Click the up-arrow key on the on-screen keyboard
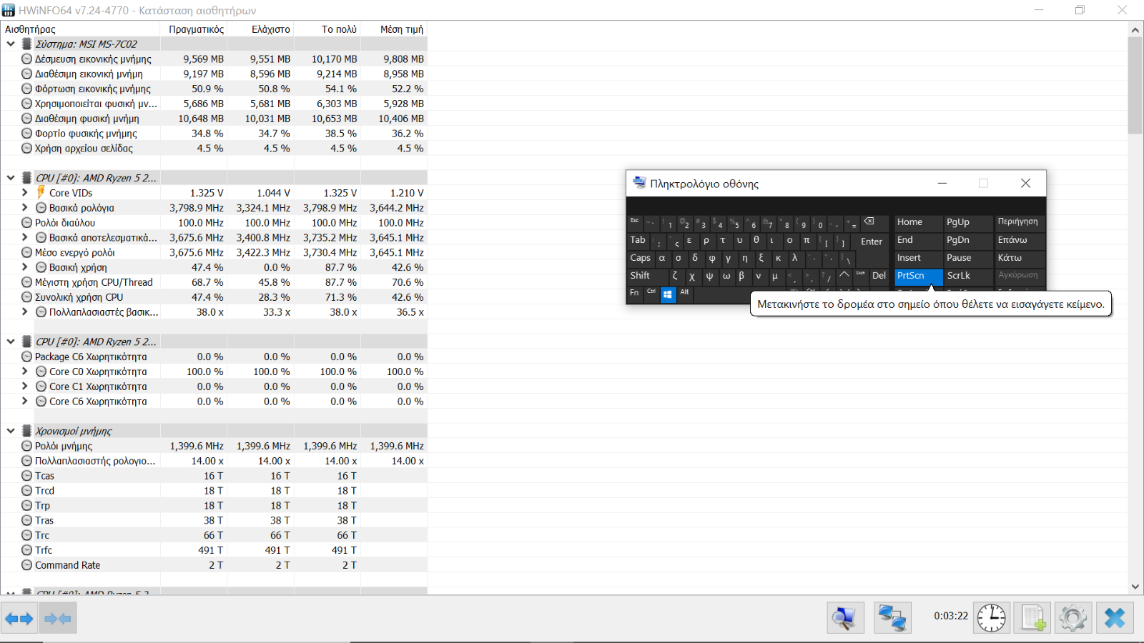Image resolution: width=1144 pixels, height=643 pixels. [x=844, y=276]
